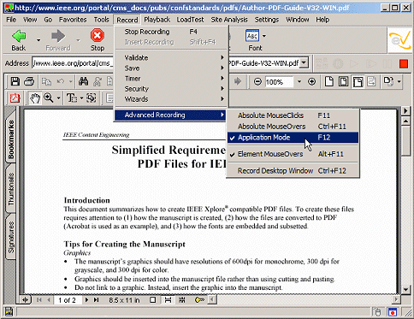Enable Absolute MouseClicks recording

(293, 115)
